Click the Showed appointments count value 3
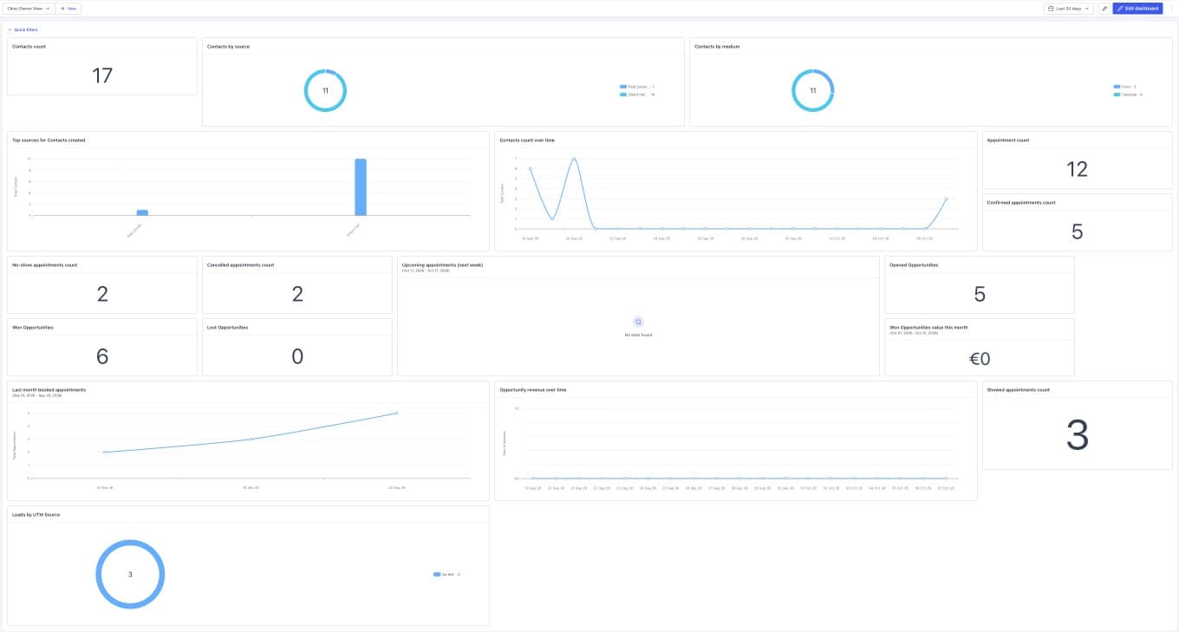 click(x=1077, y=435)
